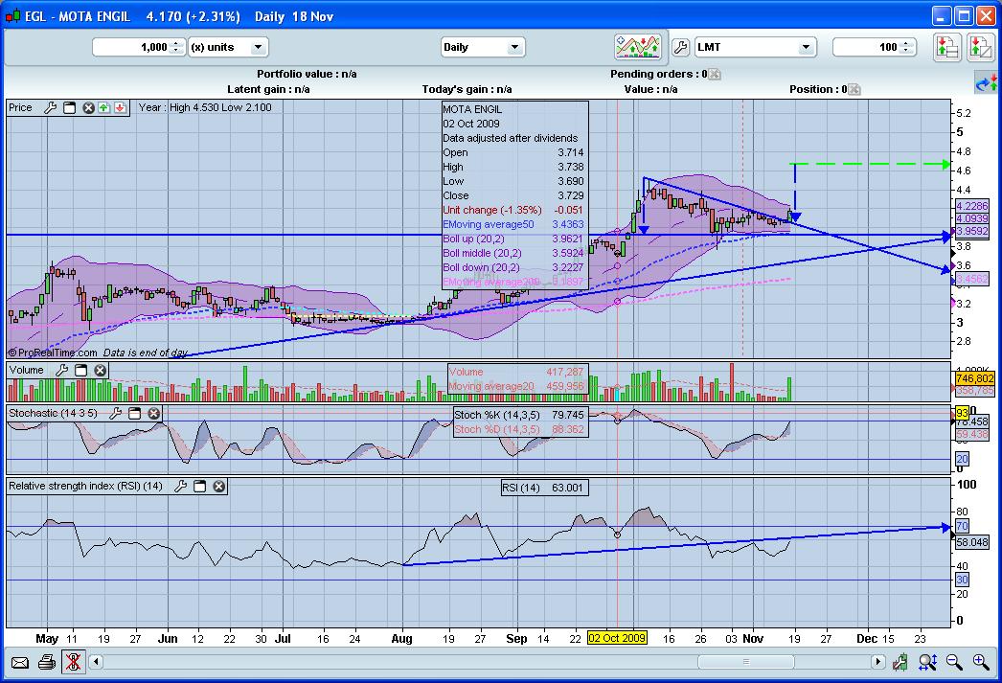This screenshot has width=1002, height=683.
Task: Open Price panel wrench settings
Action: coord(51,107)
